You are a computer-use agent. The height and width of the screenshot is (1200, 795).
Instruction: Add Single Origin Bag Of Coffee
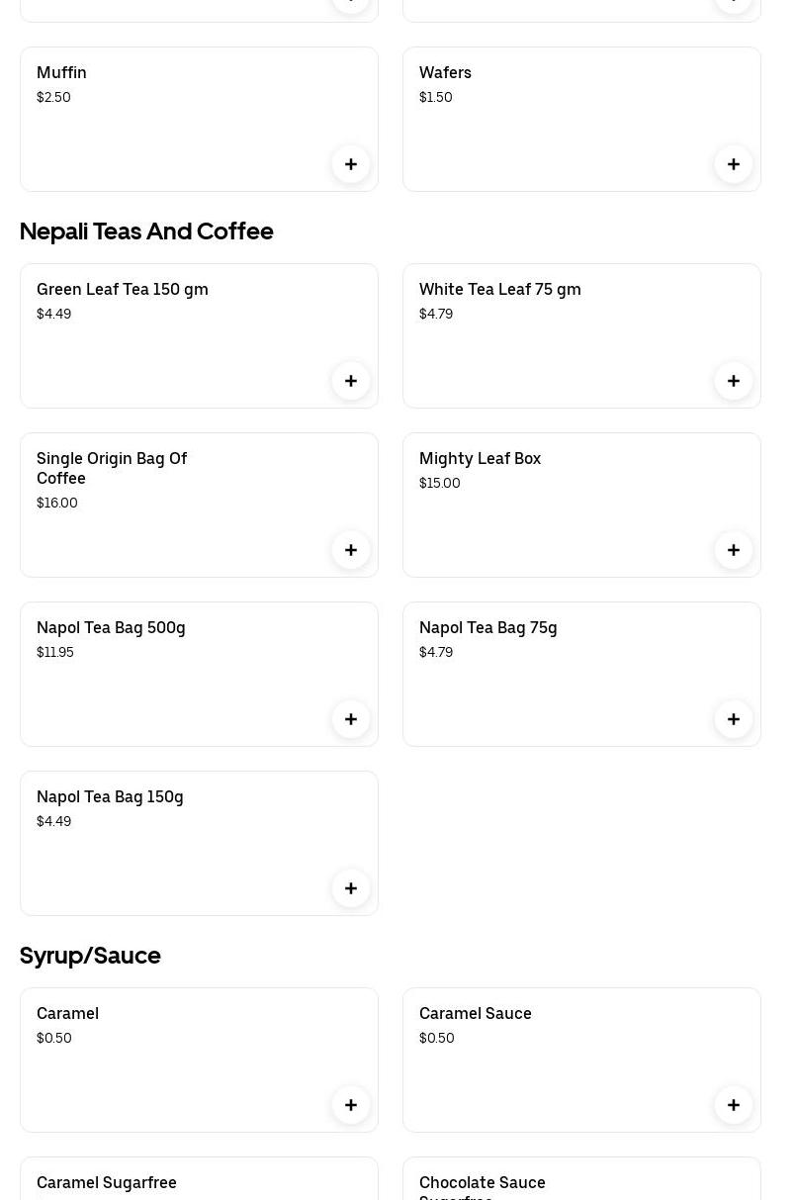[351, 550]
